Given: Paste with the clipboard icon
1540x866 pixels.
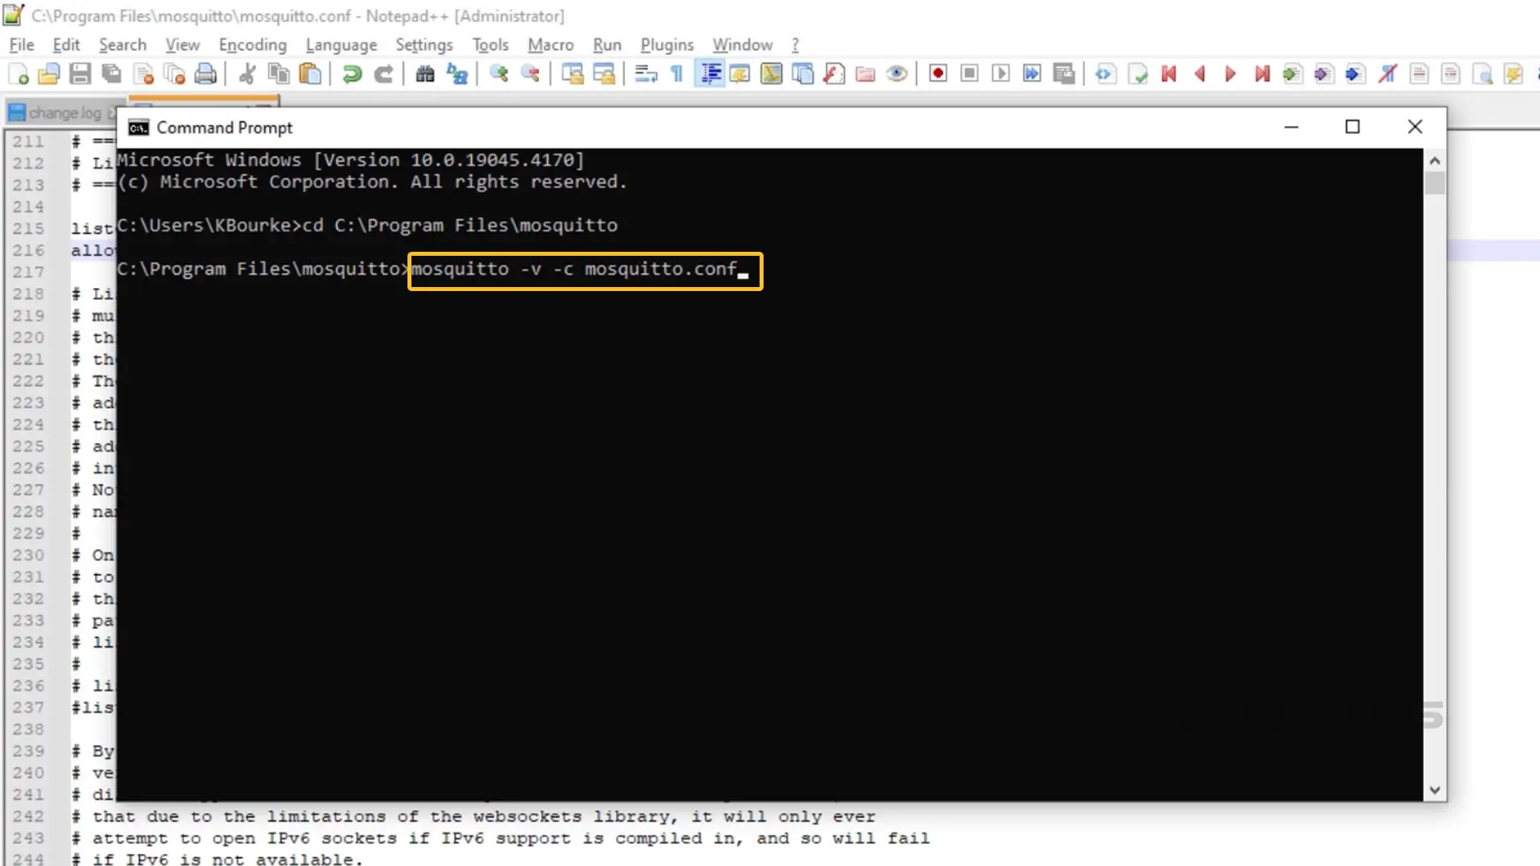Looking at the screenshot, I should (x=310, y=75).
